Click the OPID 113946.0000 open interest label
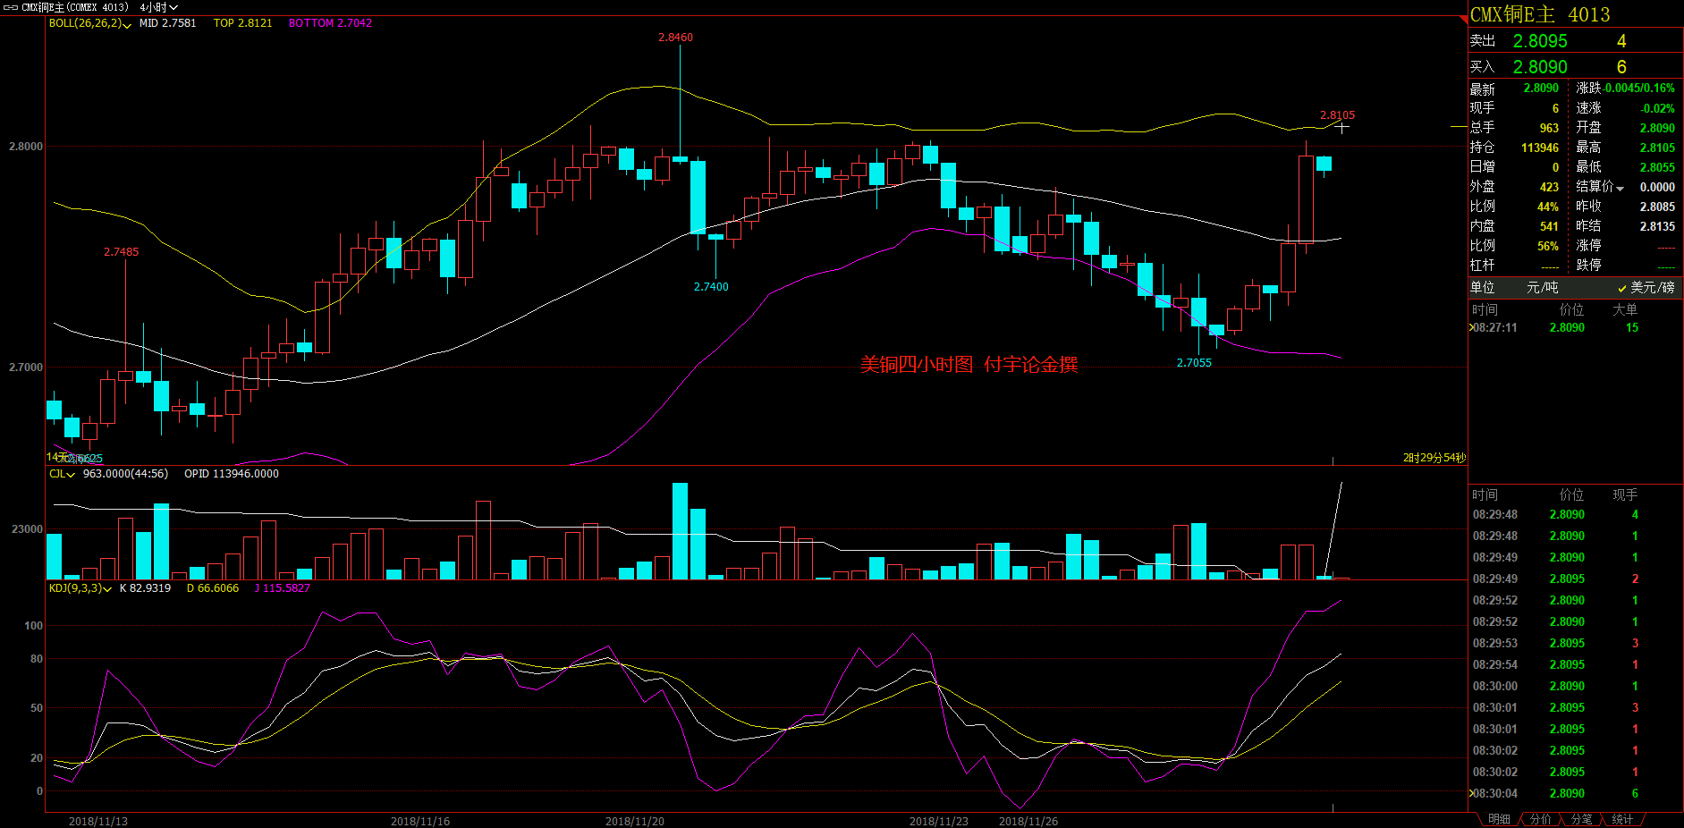Image resolution: width=1684 pixels, height=828 pixels. [x=232, y=474]
